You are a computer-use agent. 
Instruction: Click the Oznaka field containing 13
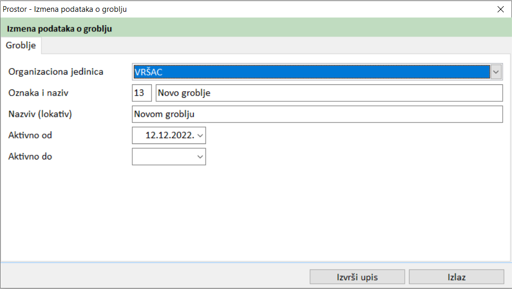[x=142, y=93]
